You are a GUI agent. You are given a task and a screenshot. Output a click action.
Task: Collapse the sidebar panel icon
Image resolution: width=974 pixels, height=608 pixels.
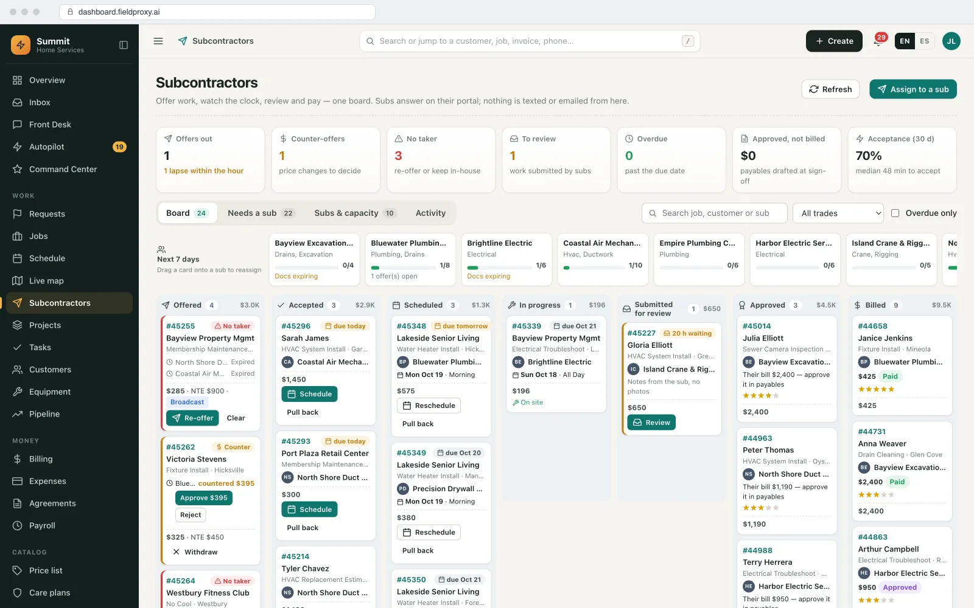[x=124, y=45]
